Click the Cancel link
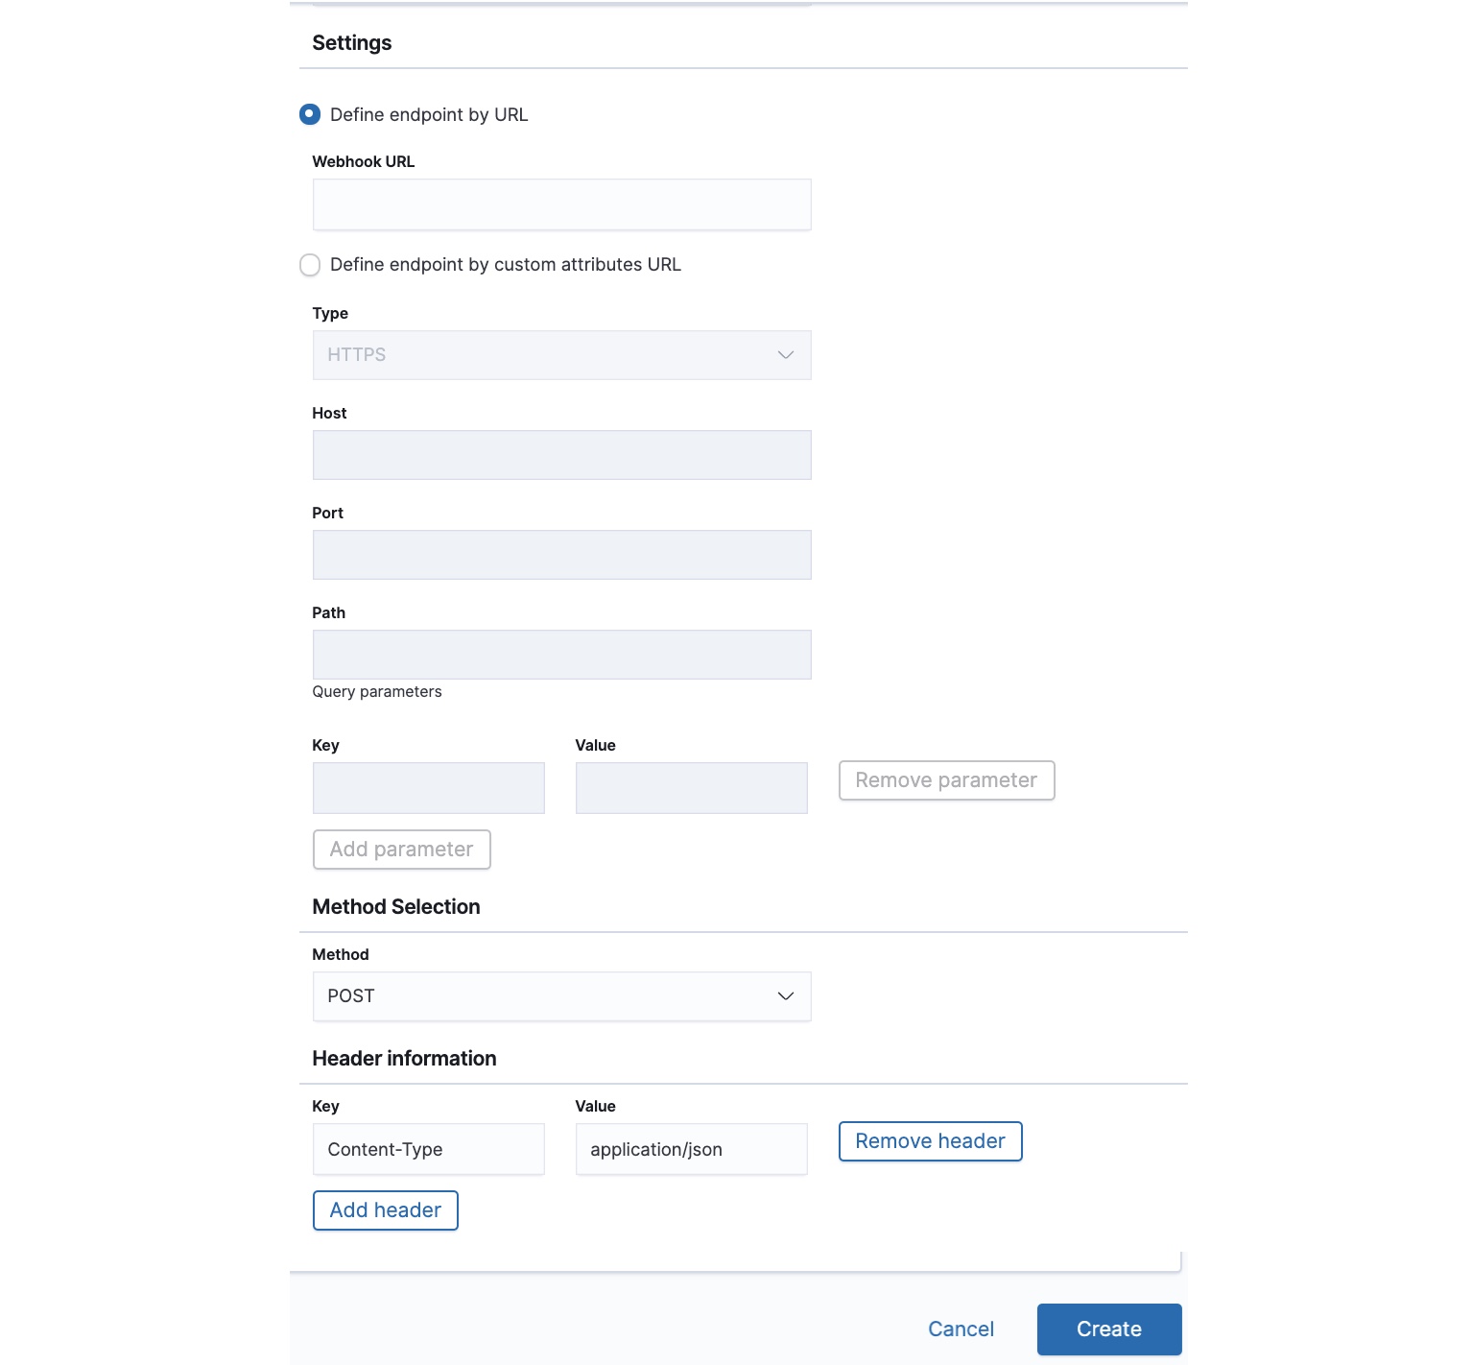 click(x=961, y=1329)
